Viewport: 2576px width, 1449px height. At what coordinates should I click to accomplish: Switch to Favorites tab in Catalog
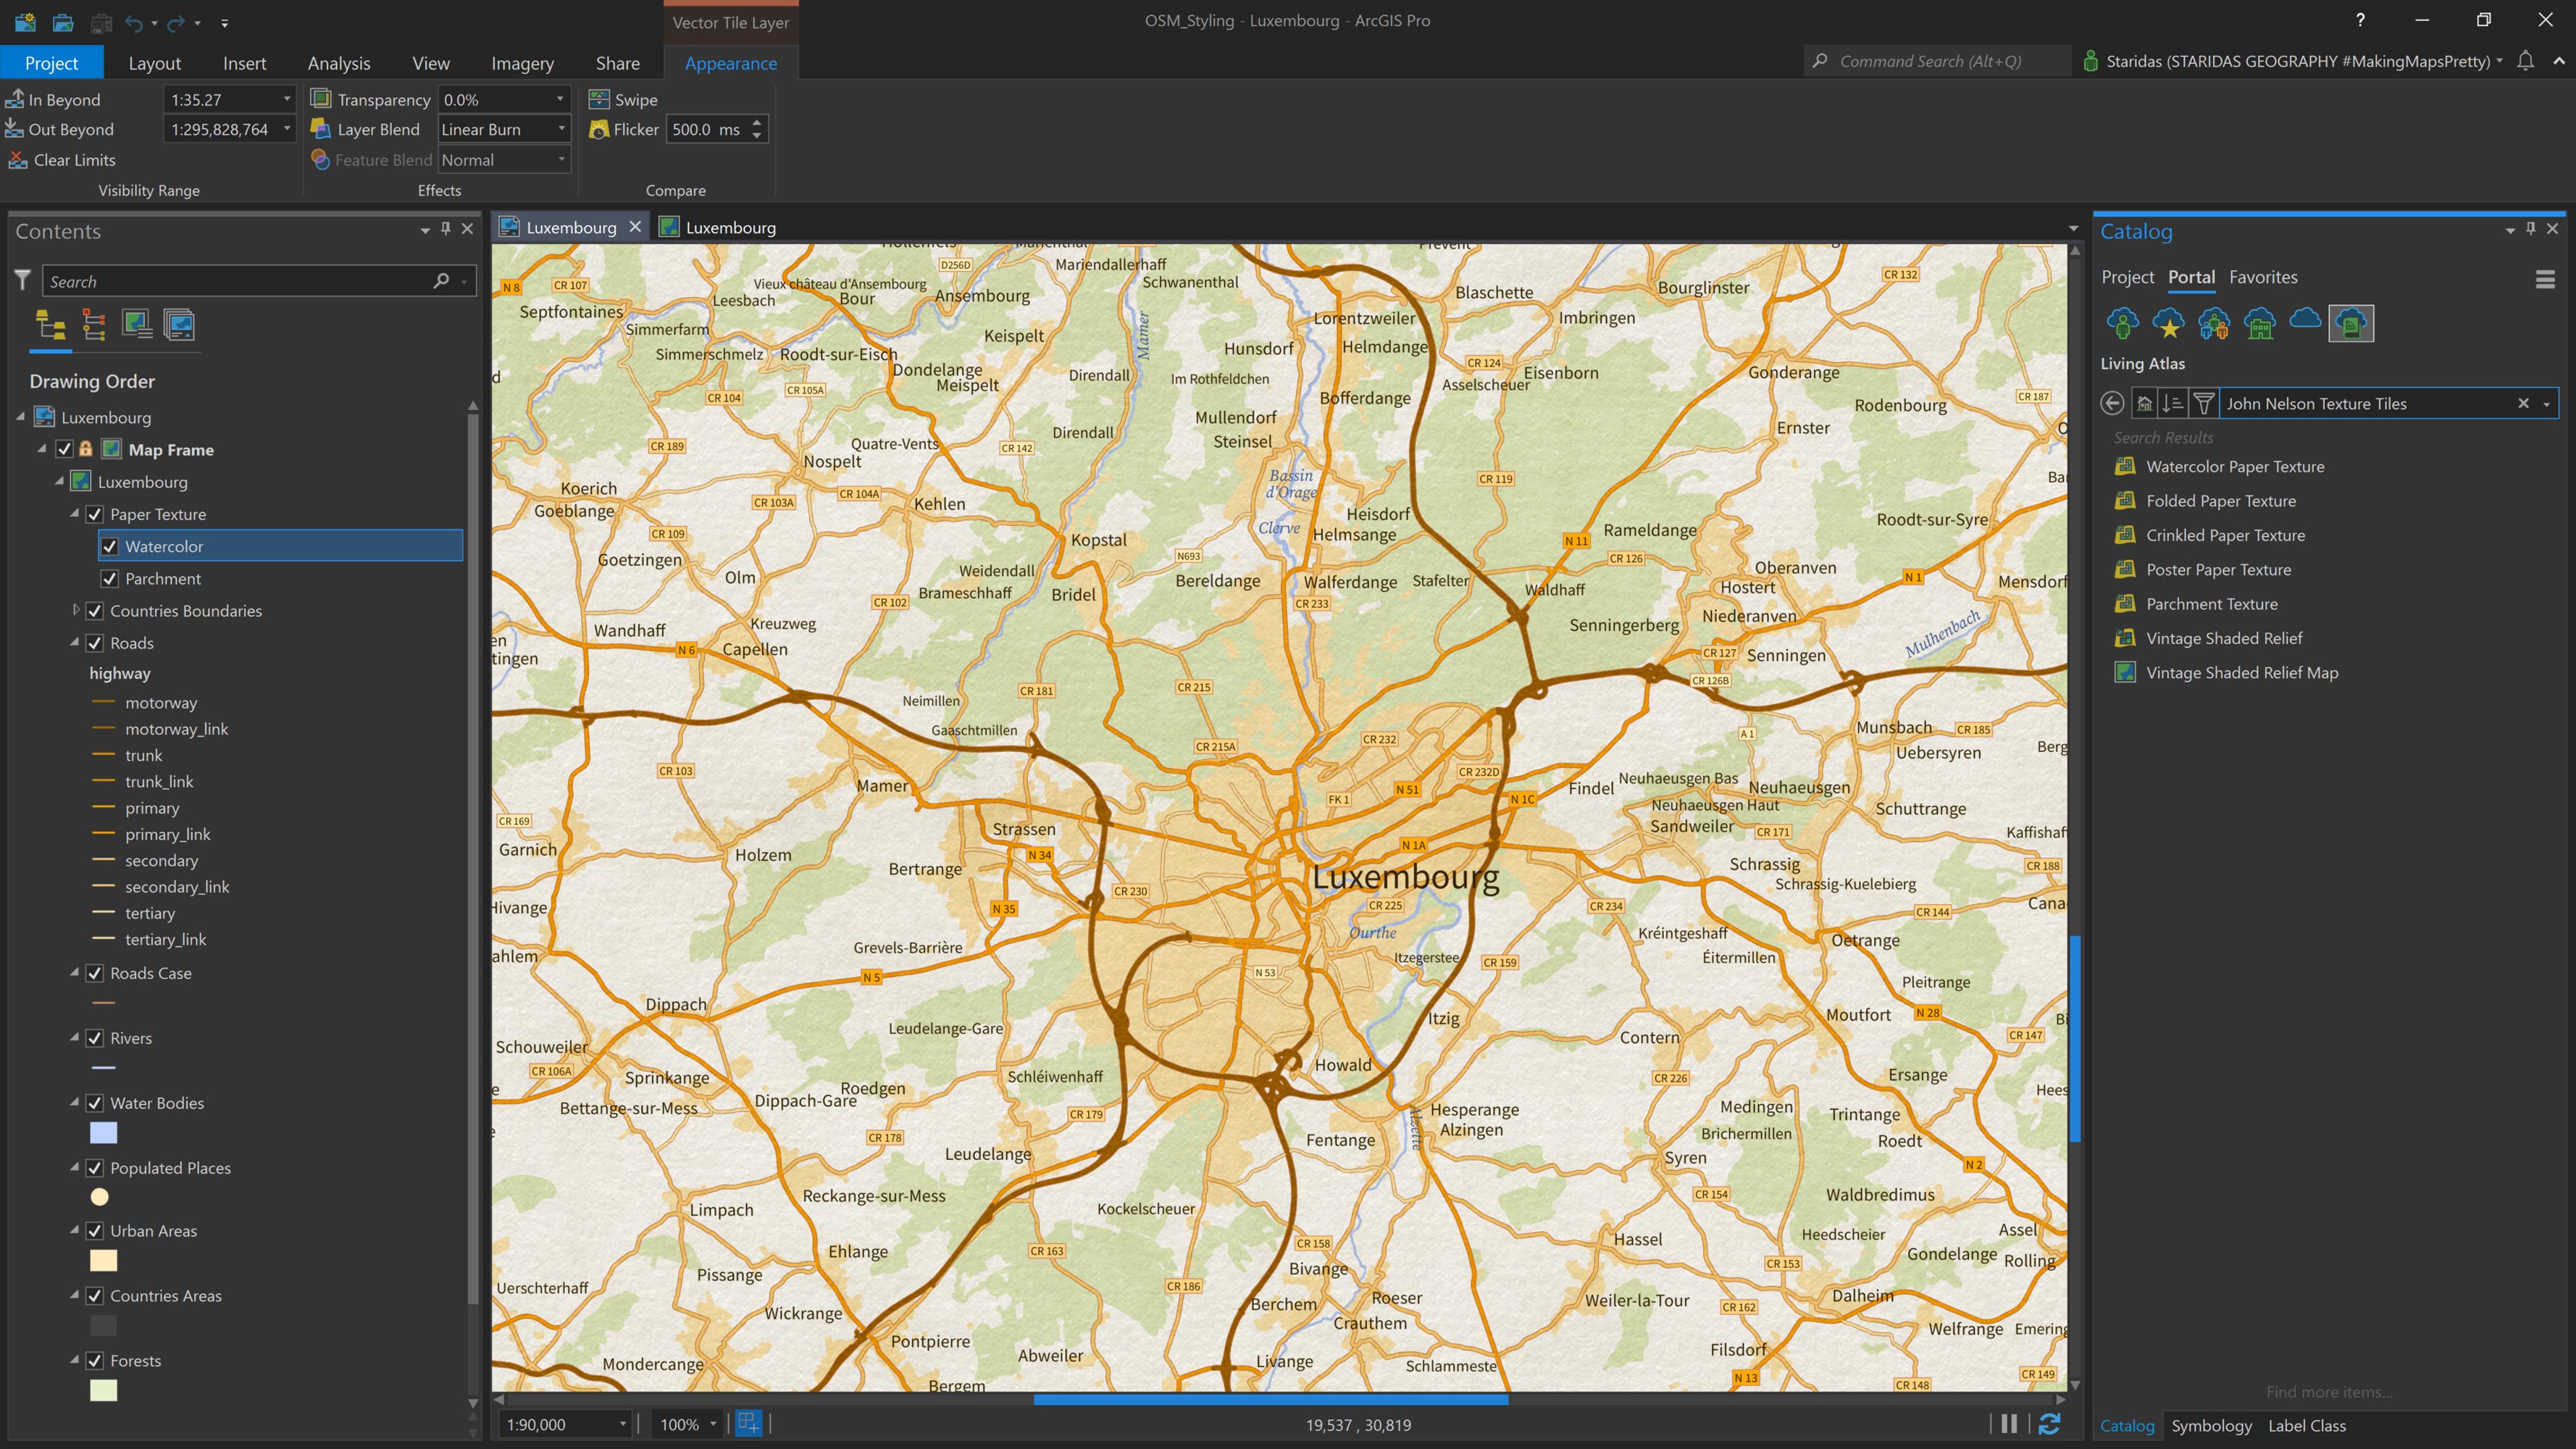[x=2262, y=277]
